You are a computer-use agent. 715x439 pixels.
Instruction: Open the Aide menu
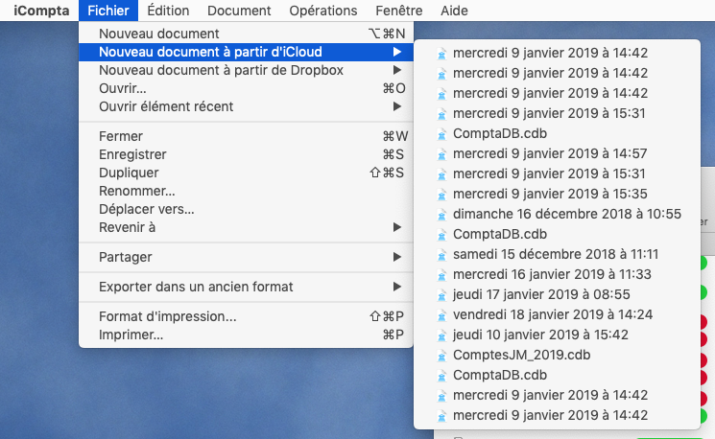454,11
